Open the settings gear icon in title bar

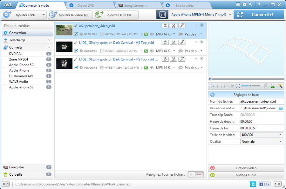(x=245, y=5)
